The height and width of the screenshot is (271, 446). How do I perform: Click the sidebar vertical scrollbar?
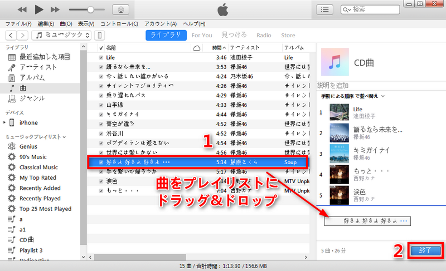(x=83, y=147)
